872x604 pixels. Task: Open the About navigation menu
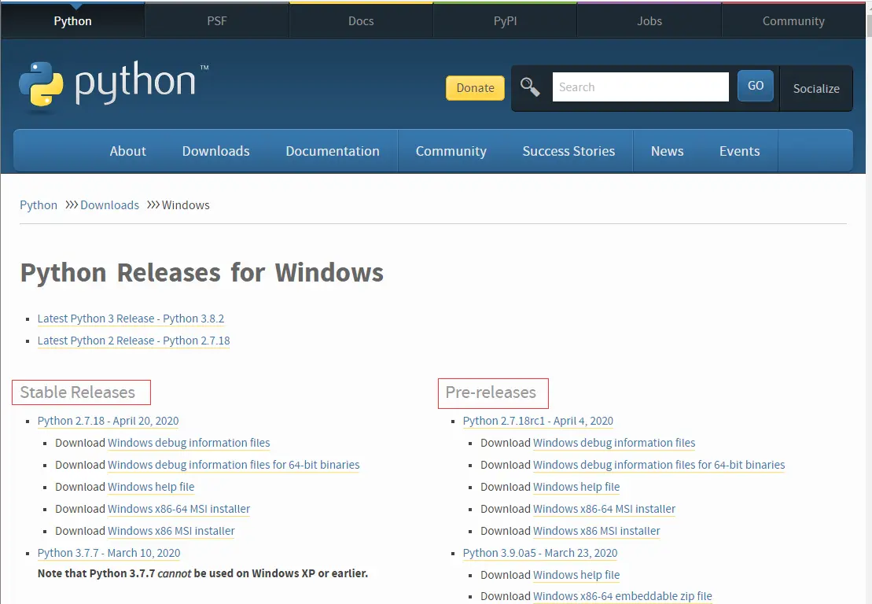pos(128,151)
